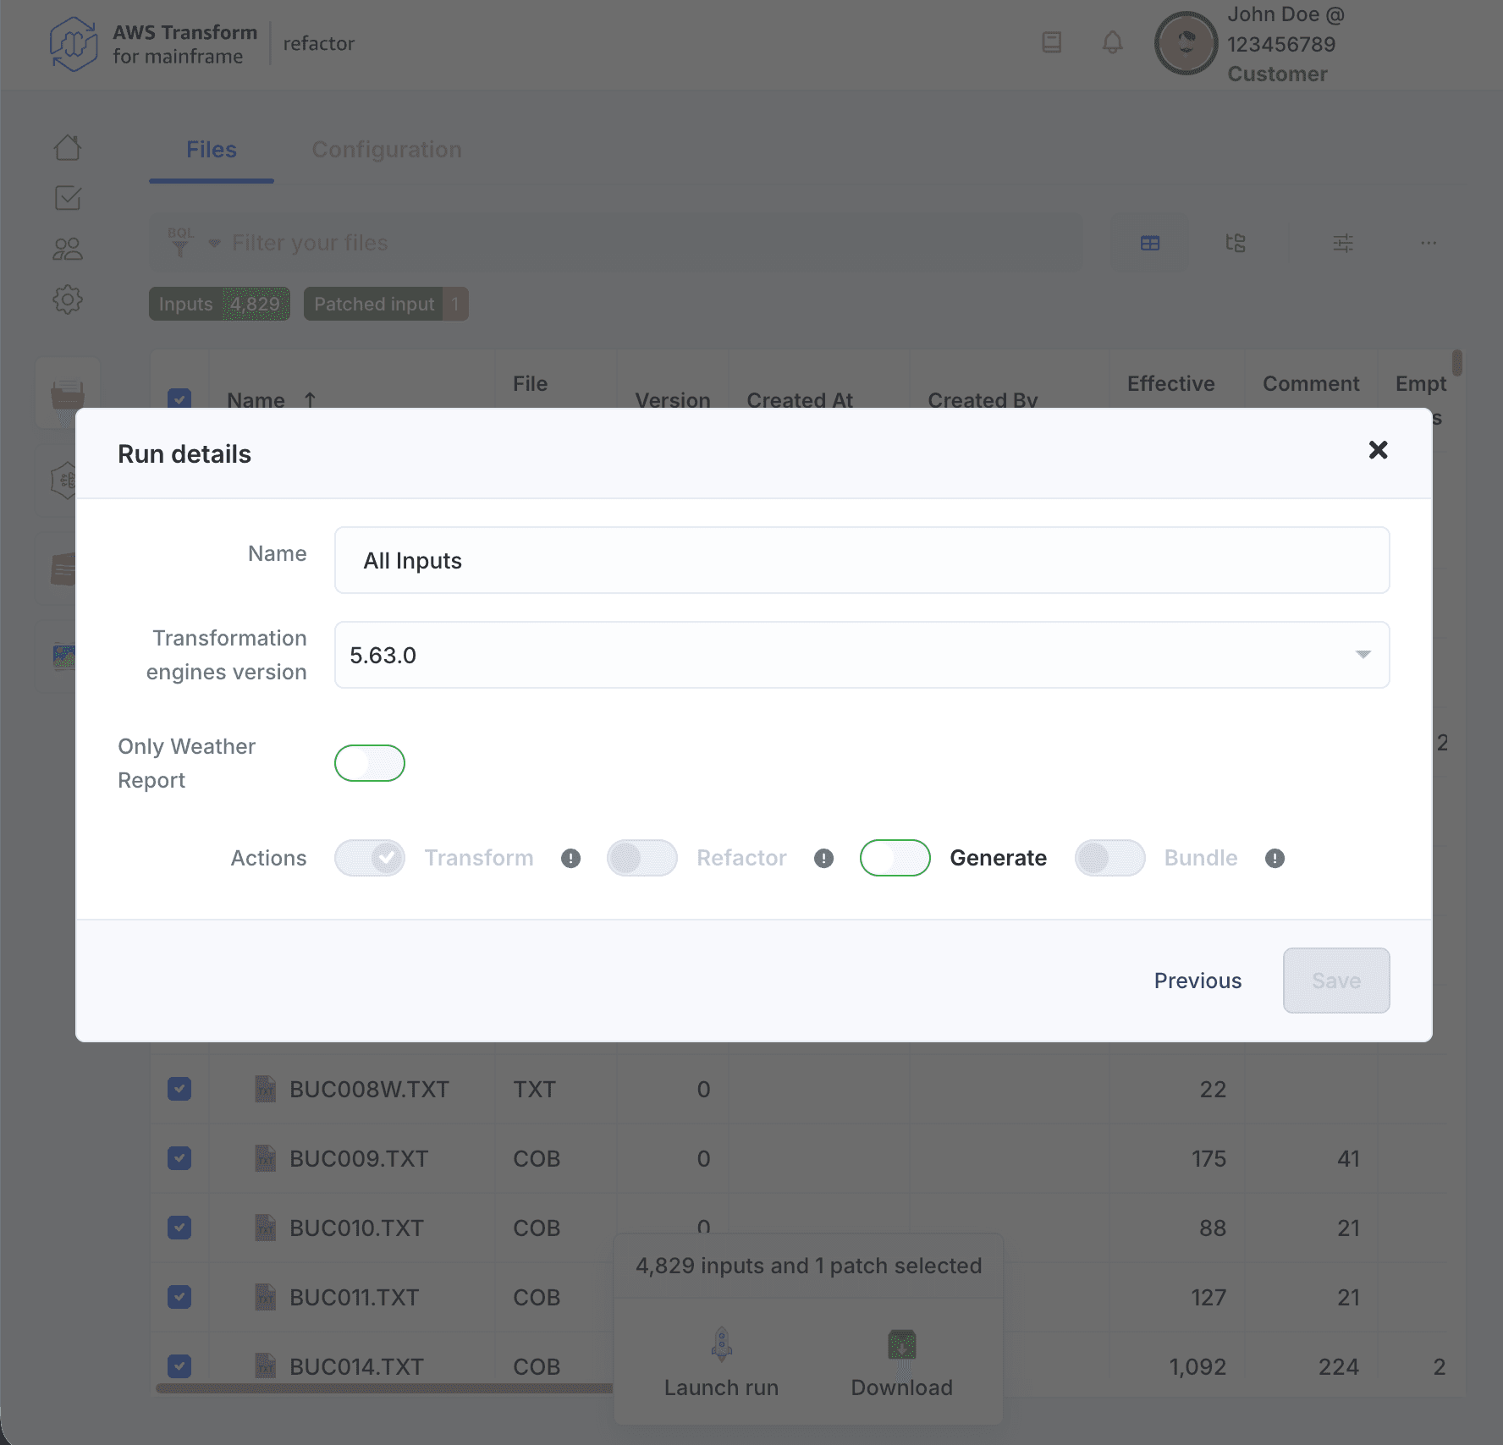Click the Transform info icon
This screenshot has width=1503, height=1445.
click(570, 859)
